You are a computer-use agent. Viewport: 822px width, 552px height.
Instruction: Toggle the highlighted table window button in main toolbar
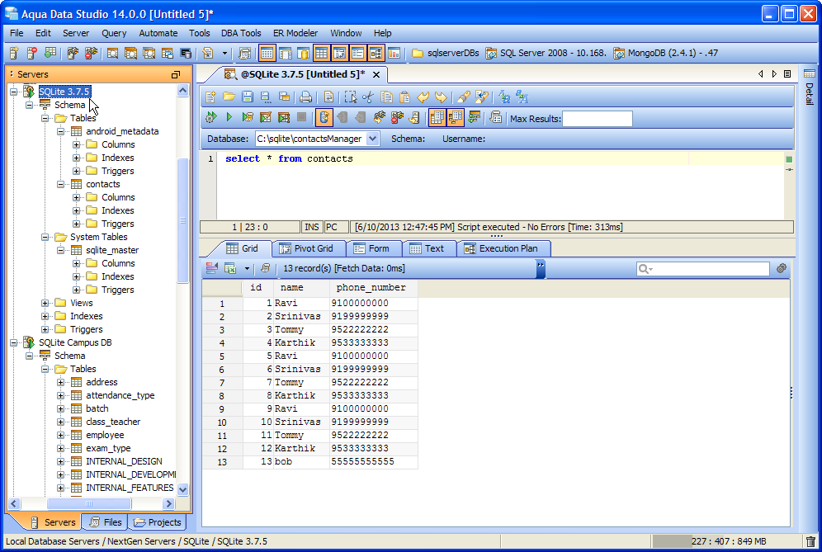coord(267,53)
